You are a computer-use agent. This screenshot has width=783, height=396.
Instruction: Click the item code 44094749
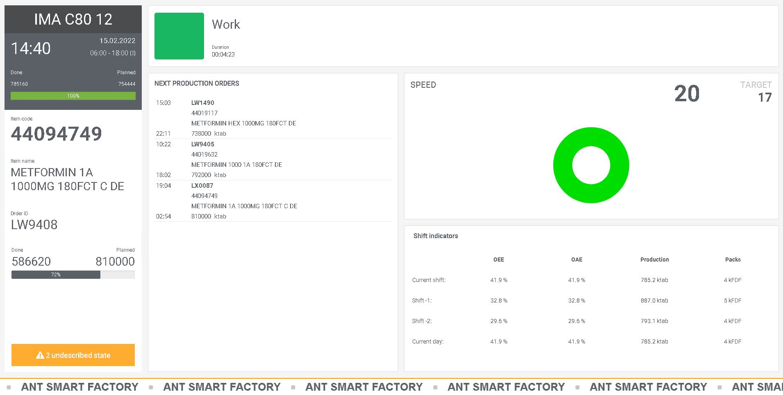point(57,134)
